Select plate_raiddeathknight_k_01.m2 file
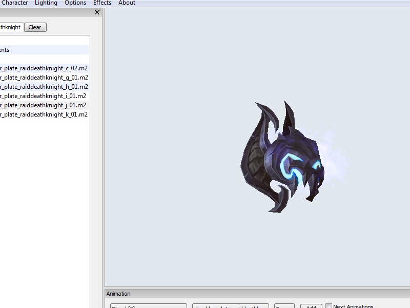Screen dimensions: 410x308 [x=45, y=114]
